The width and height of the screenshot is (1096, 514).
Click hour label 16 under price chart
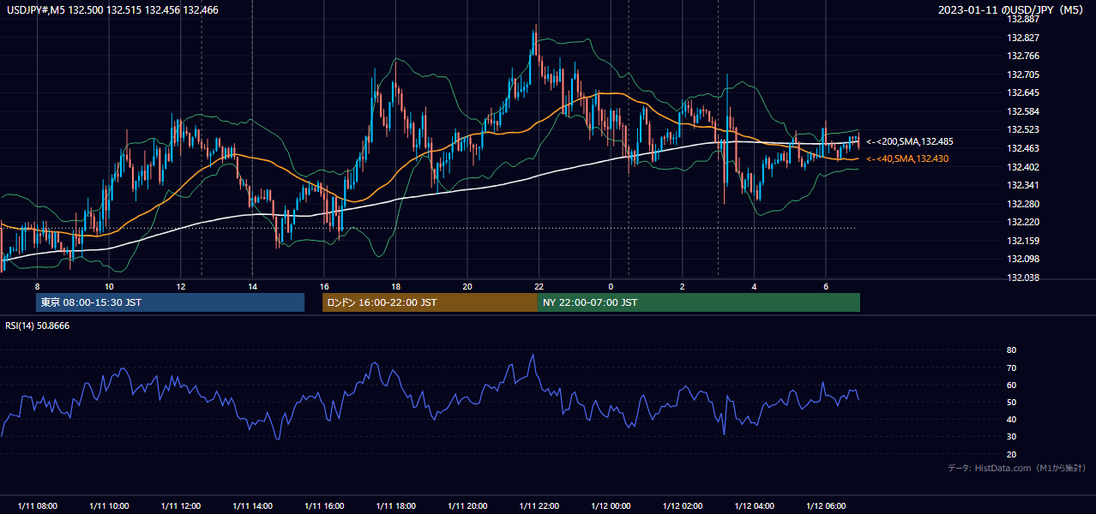tap(323, 286)
